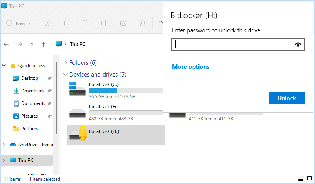
Task: Expand the OneDrive tree node
Action: click(4, 145)
